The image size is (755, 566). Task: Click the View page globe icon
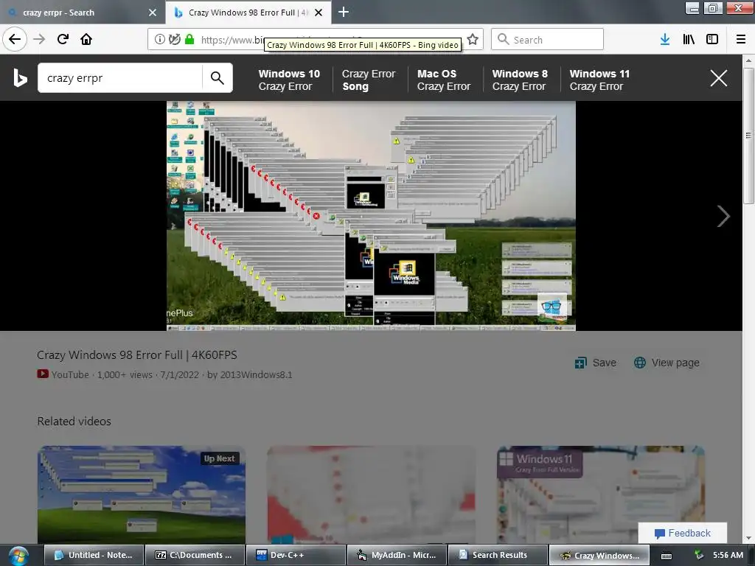pyautogui.click(x=640, y=363)
